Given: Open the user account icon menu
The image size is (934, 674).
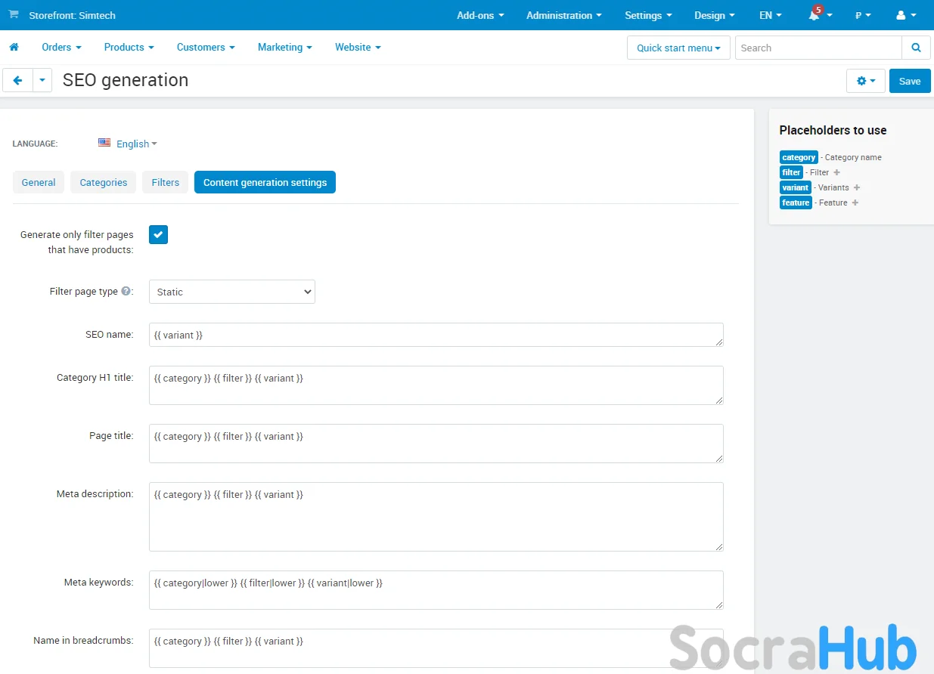Looking at the screenshot, I should (x=901, y=15).
